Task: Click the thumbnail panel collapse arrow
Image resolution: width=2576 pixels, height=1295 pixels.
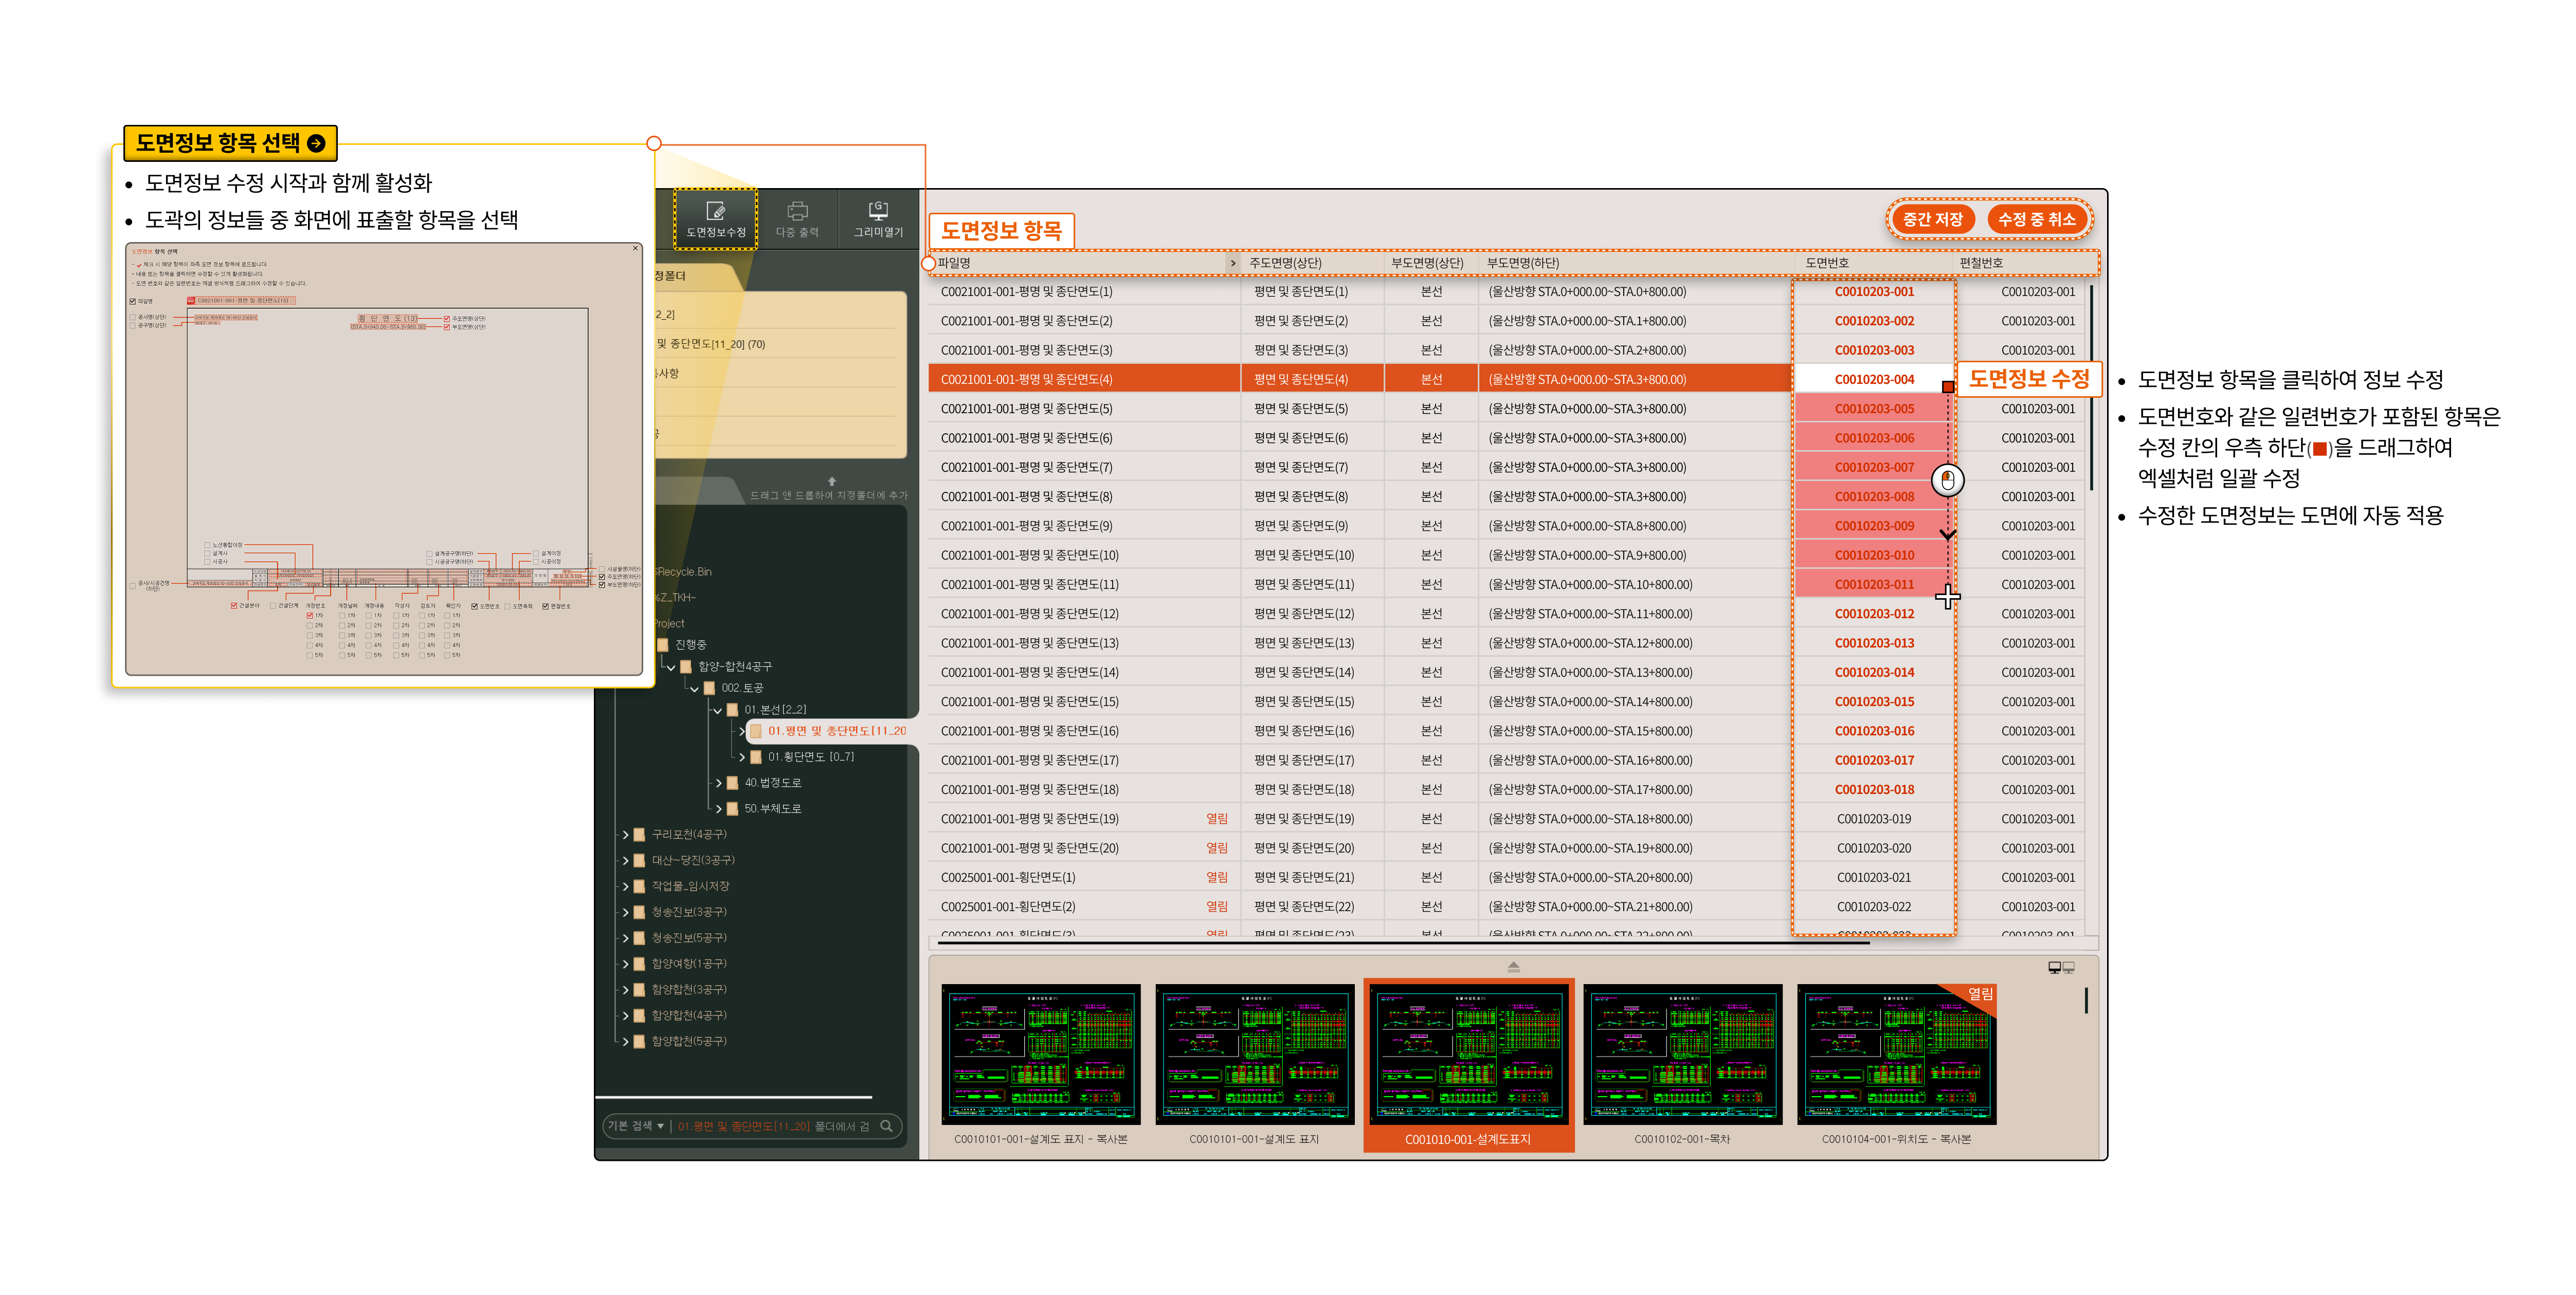Action: tap(1513, 966)
